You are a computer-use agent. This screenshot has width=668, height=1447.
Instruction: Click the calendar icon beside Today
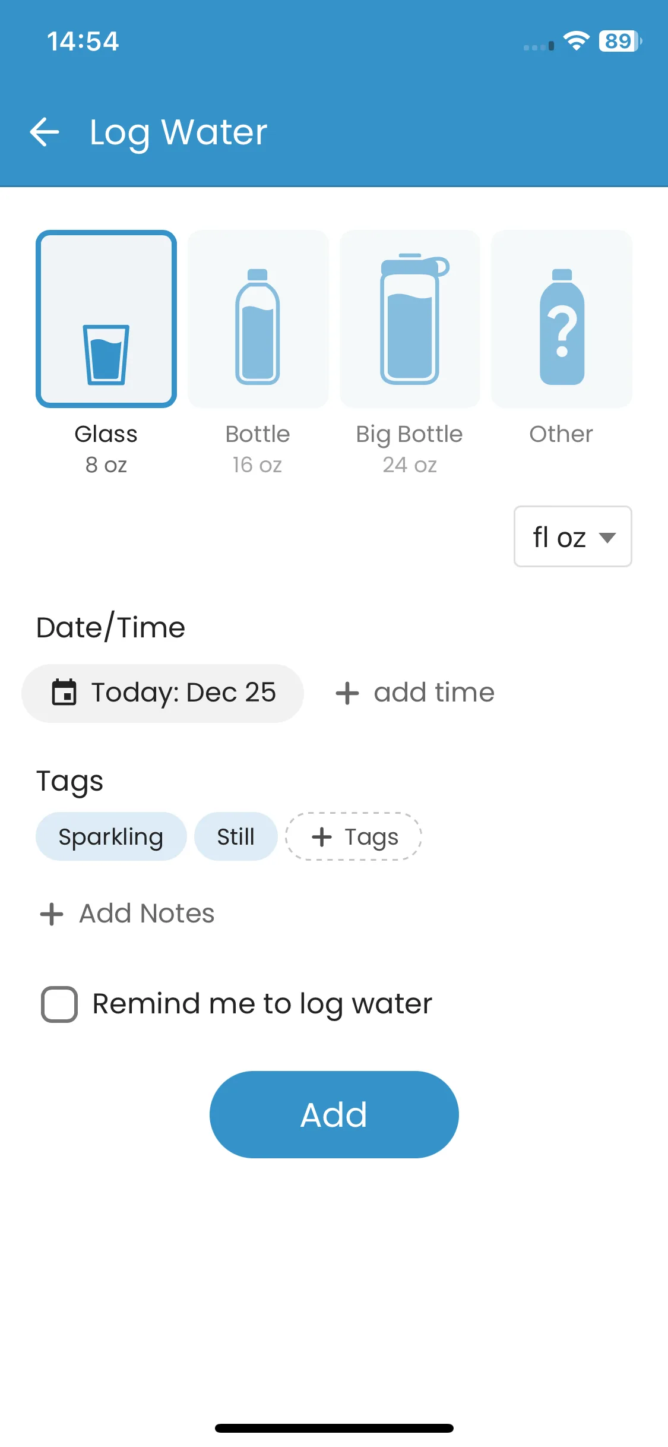click(x=64, y=693)
